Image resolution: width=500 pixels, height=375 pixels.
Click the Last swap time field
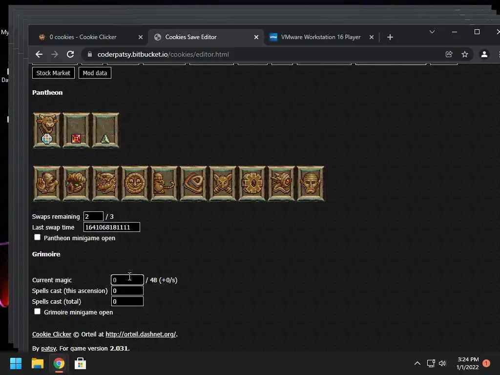pyautogui.click(x=112, y=227)
